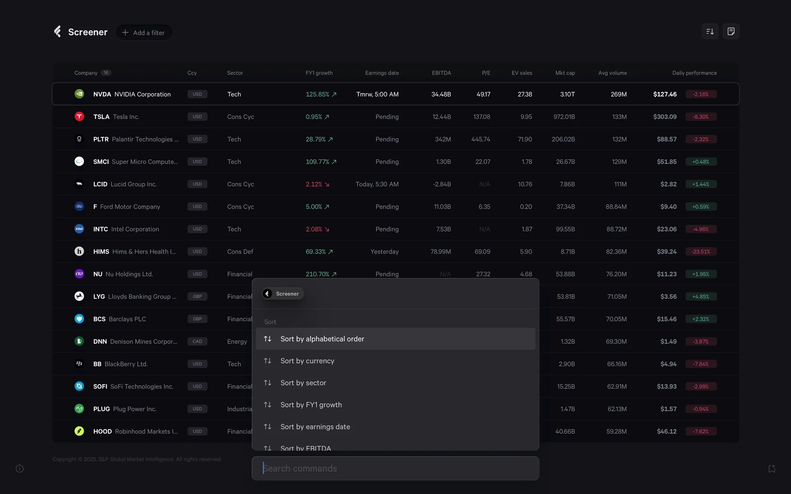The width and height of the screenshot is (791, 494).
Task: Focus the Search commands input field
Action: pyautogui.click(x=395, y=468)
